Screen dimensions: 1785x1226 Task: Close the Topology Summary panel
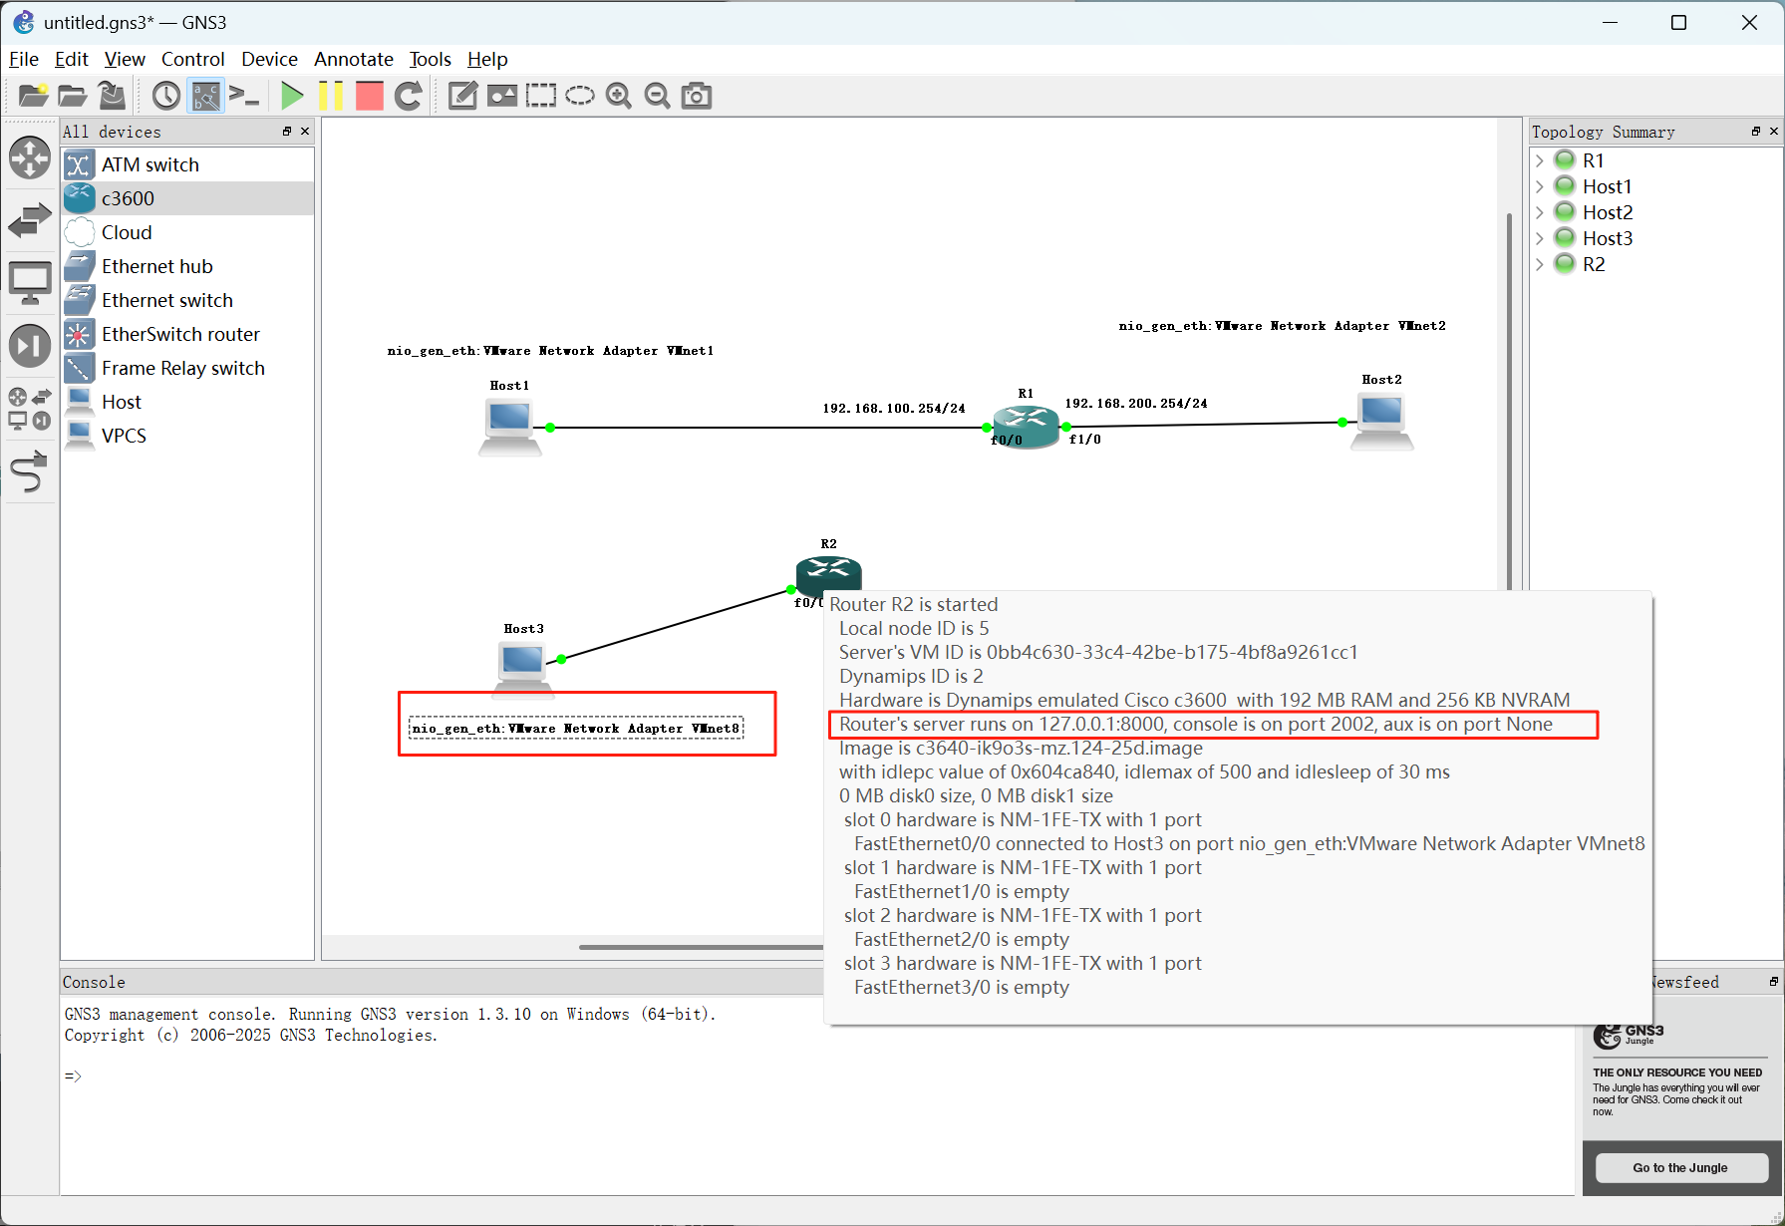click(x=1774, y=132)
